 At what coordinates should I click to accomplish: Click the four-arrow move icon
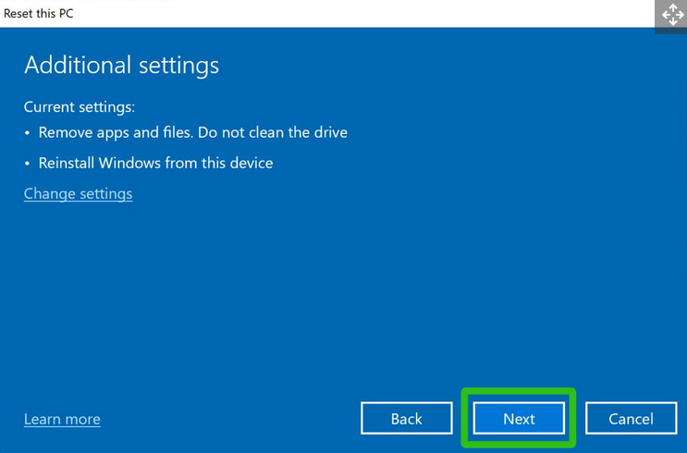673,15
